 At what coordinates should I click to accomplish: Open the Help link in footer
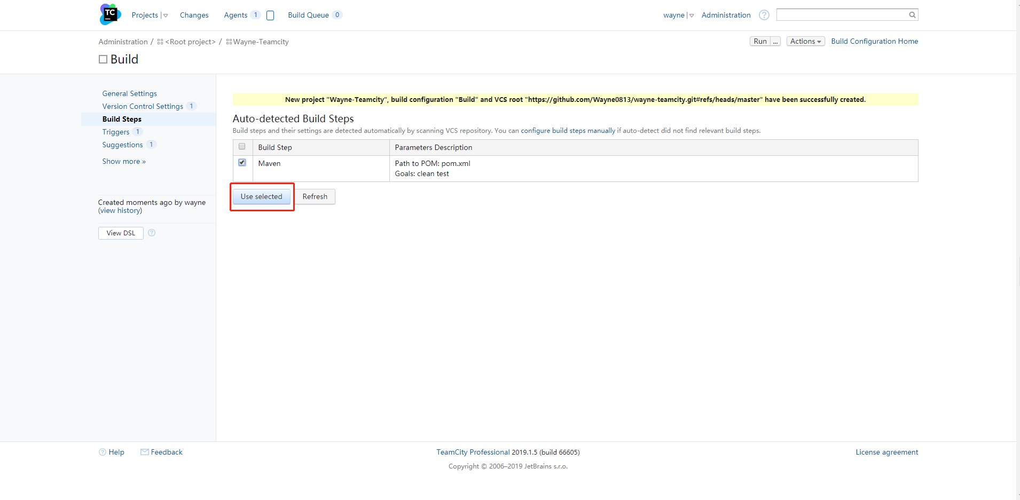point(116,452)
